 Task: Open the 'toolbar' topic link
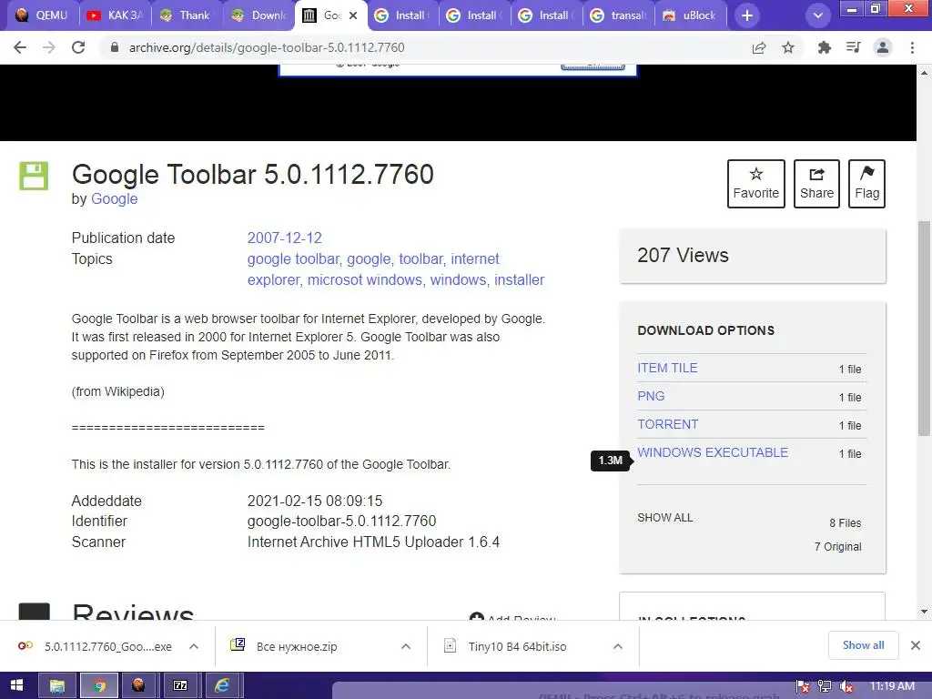click(x=420, y=259)
